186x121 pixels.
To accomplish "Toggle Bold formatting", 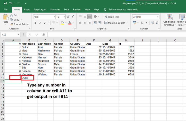I will [35, 23].
